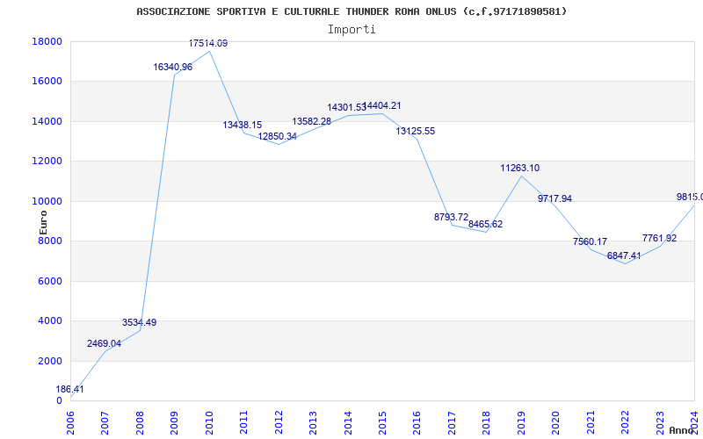Click data label 8793.72
This screenshot has height=439, width=703.
point(451,217)
